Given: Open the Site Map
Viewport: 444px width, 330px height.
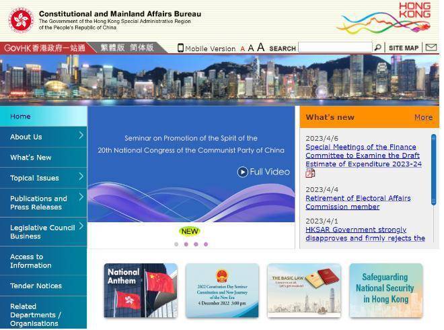Looking at the screenshot, I should 404,48.
